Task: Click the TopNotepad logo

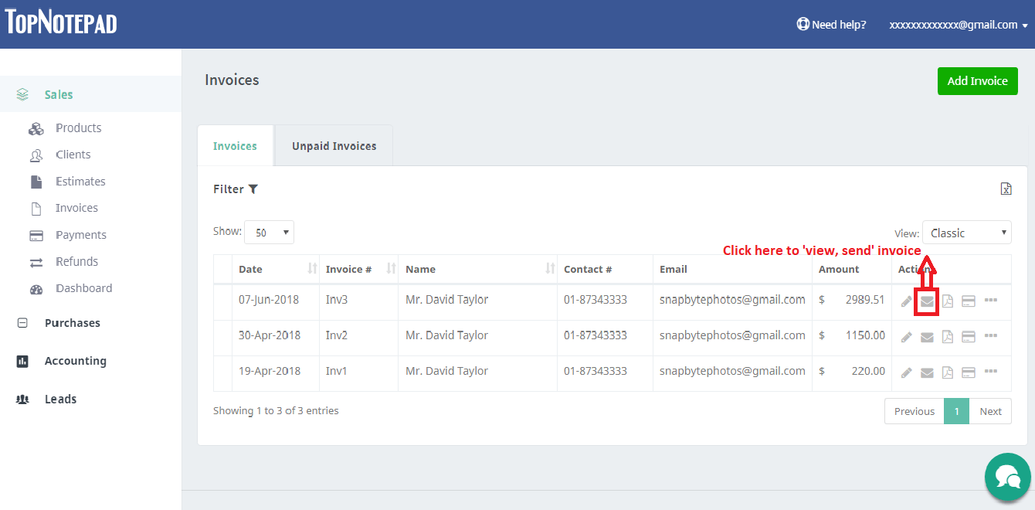Action: tap(60, 22)
